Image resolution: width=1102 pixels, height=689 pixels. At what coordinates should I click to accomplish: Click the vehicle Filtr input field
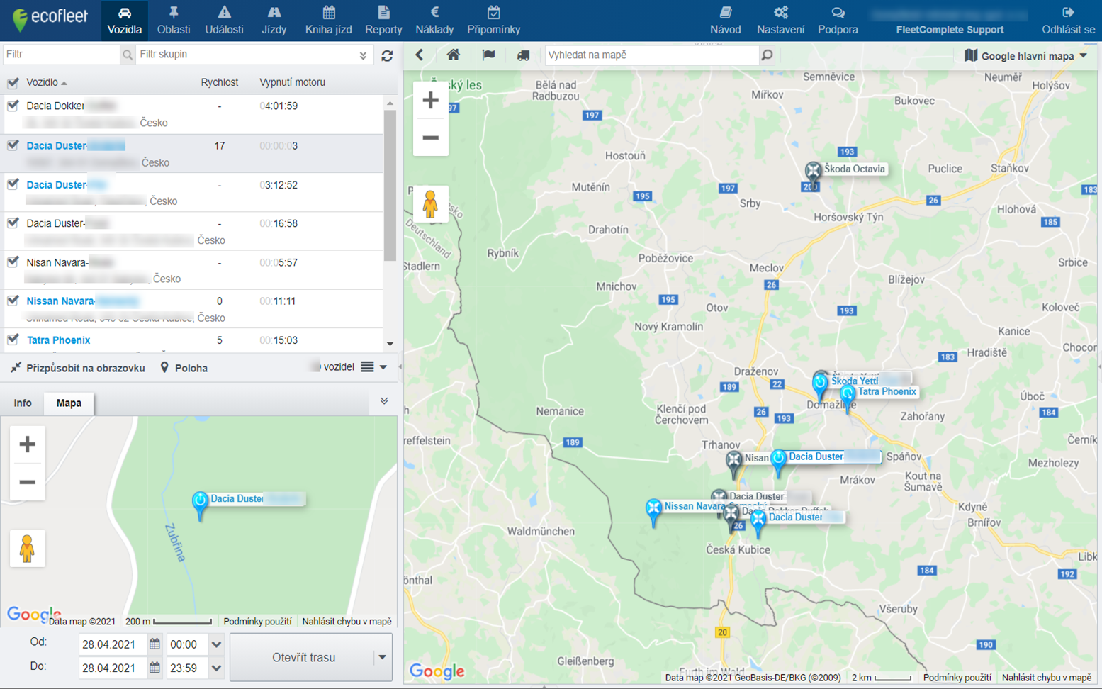point(61,55)
